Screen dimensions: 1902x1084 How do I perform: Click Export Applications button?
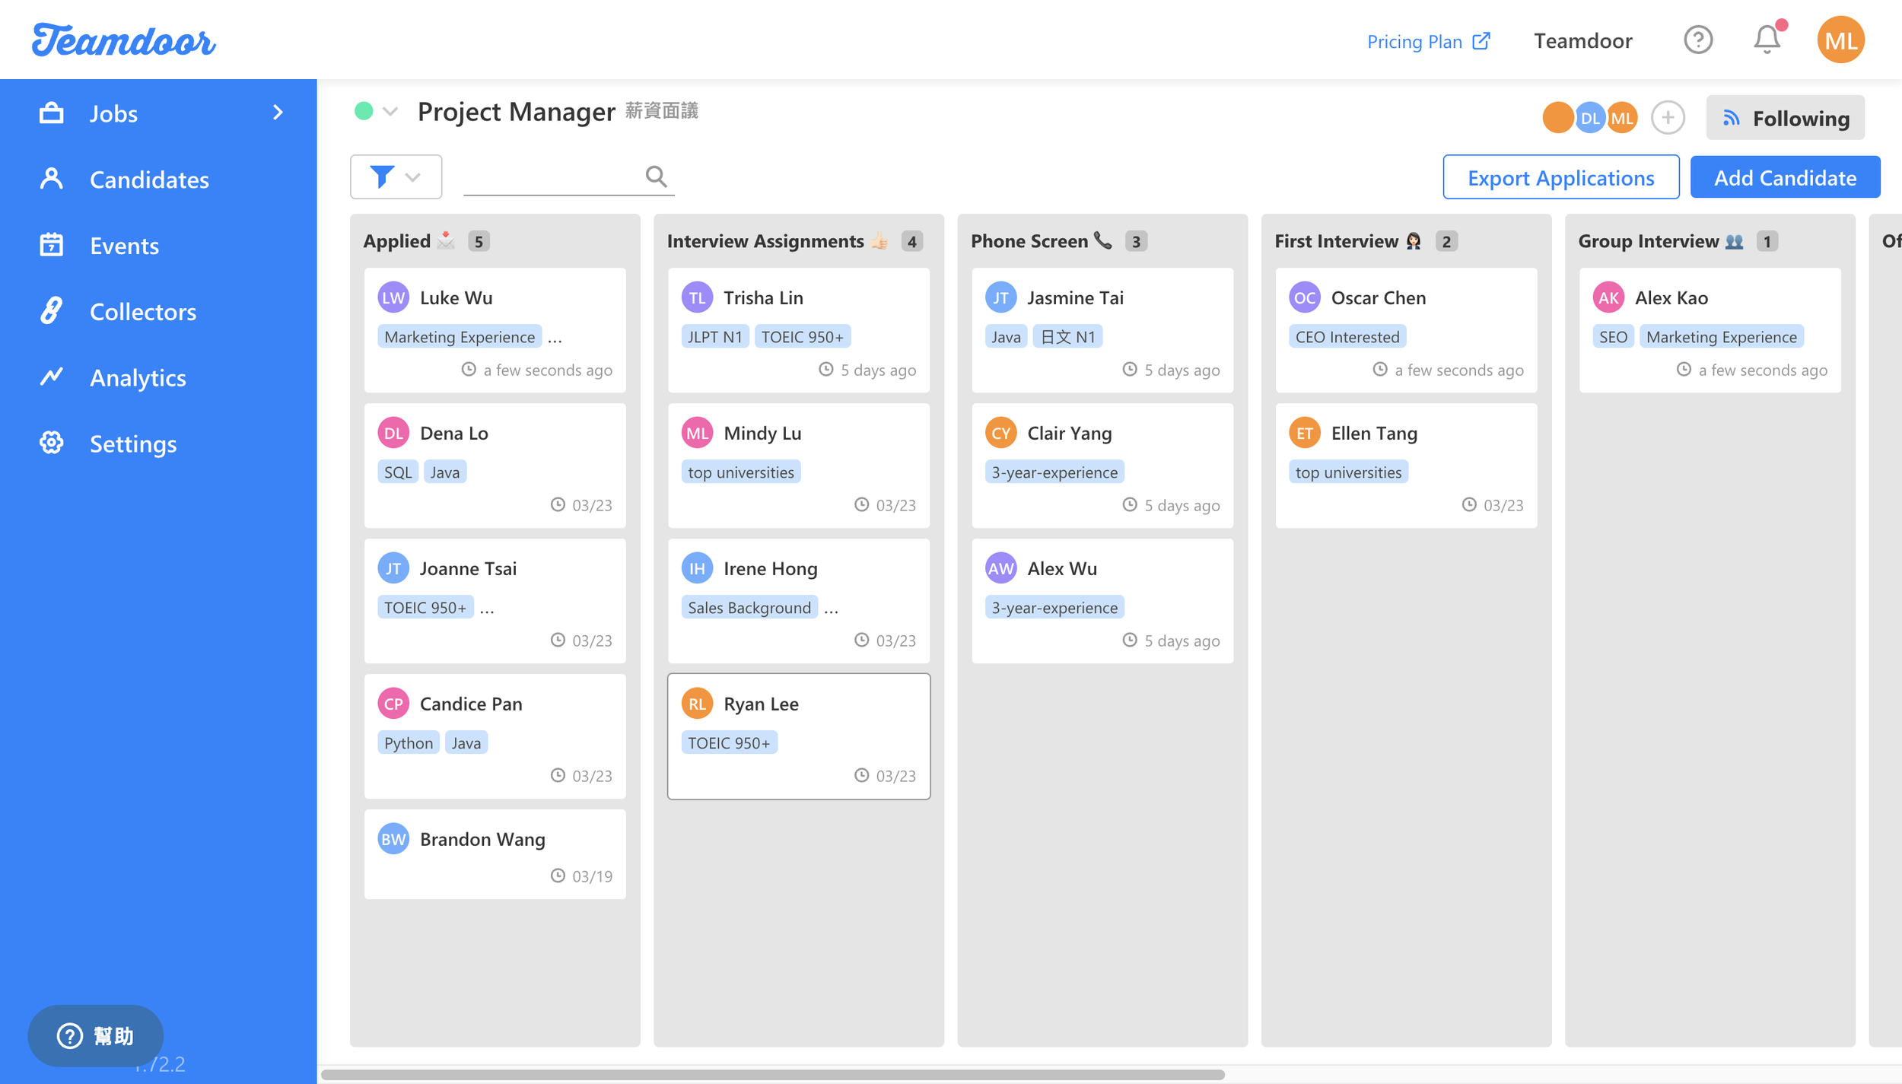1560,177
